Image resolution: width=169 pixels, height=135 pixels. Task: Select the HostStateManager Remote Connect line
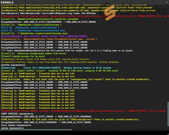(44, 36)
